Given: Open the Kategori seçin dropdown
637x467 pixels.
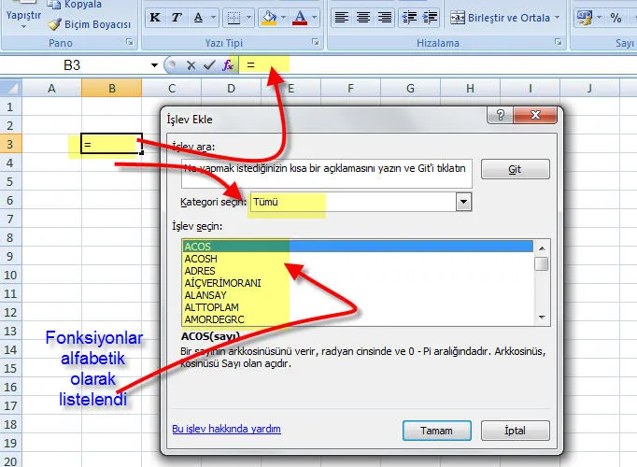Looking at the screenshot, I should tap(462, 202).
